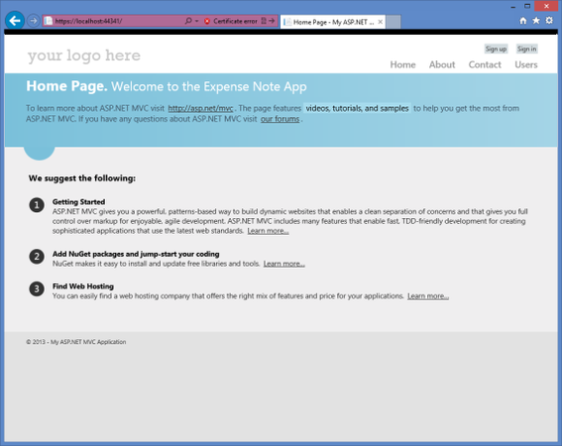Click the localhost address bar URL field
Viewport: 562px width, 446px height.
coord(118,21)
